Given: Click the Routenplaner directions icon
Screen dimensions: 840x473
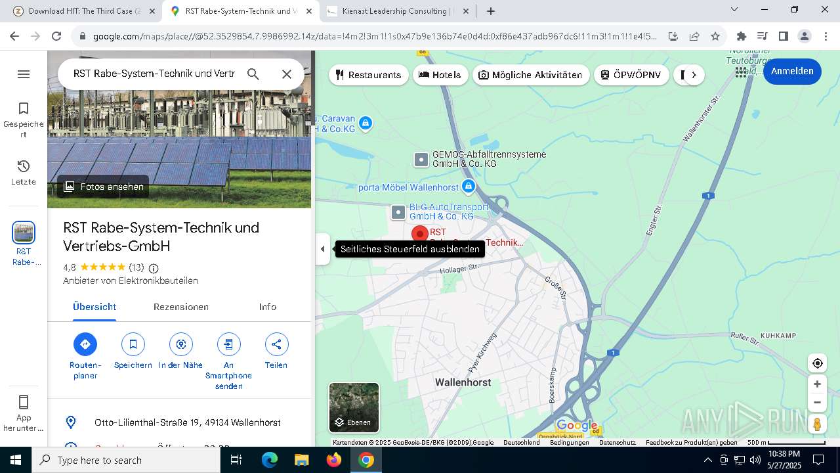Looking at the screenshot, I should coord(85,344).
